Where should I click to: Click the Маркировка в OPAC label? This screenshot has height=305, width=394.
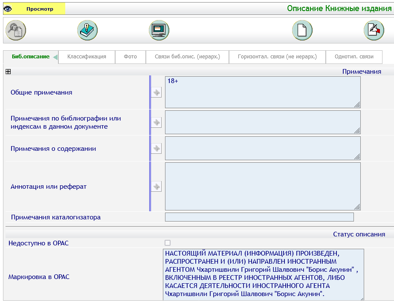coord(39,277)
